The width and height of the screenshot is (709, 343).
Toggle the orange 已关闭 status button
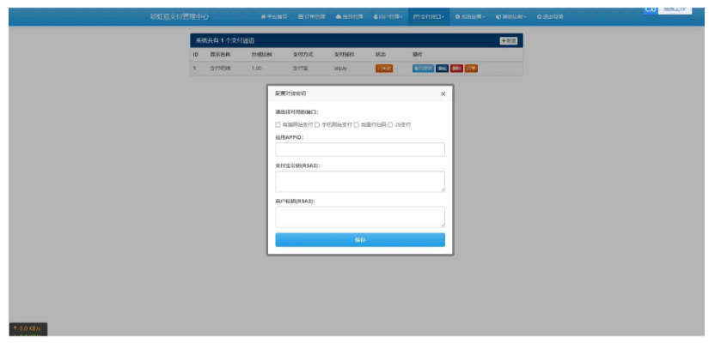pos(383,68)
